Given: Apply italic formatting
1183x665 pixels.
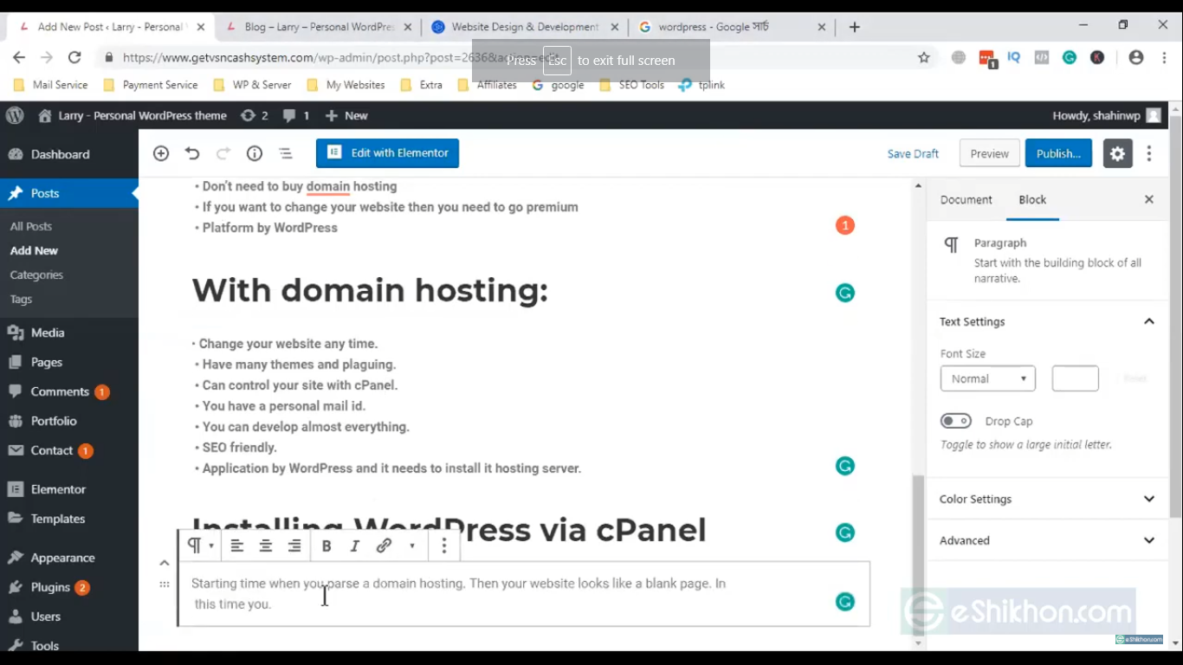Looking at the screenshot, I should point(354,546).
